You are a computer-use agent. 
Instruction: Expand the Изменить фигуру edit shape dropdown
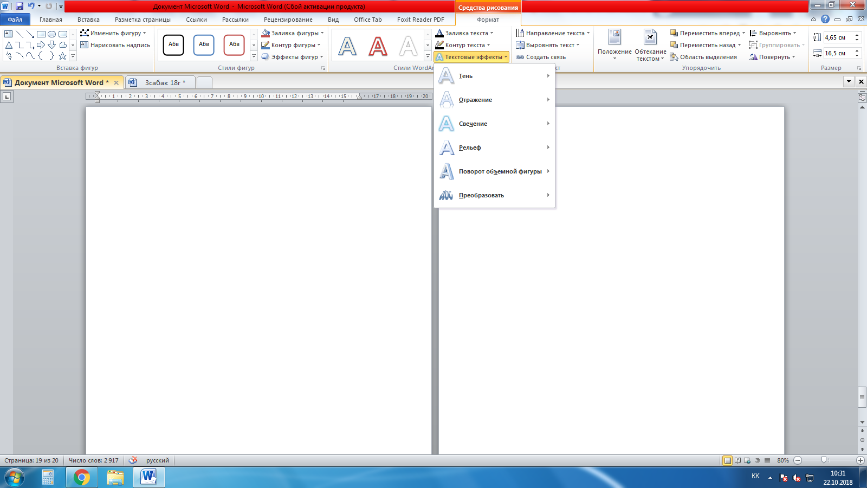113,33
